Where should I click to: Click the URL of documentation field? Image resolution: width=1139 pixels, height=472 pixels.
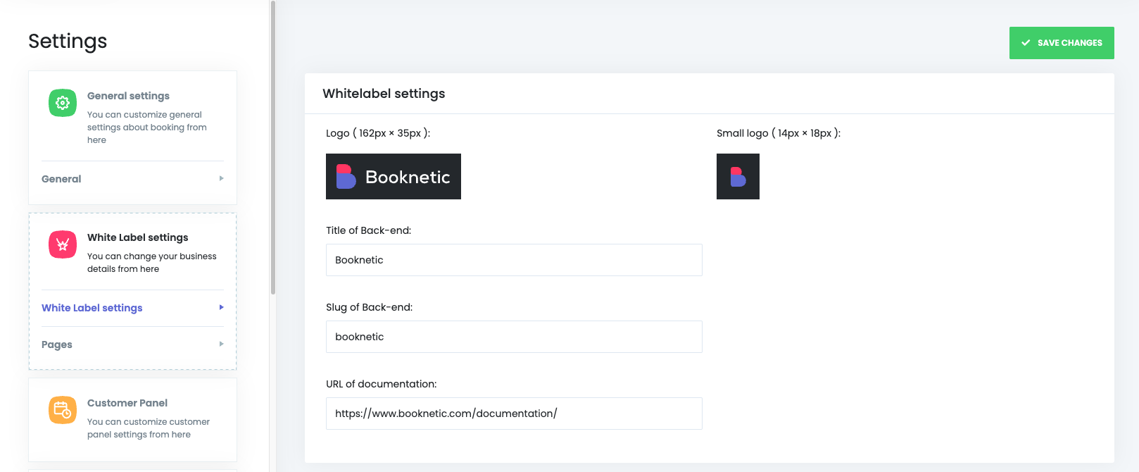[514, 414]
